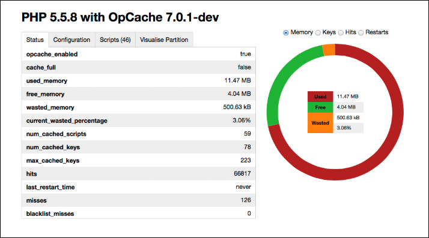The image size is (429, 238).
Task: Click the 0 value for blacklist_misses
Action: pyautogui.click(x=249, y=213)
